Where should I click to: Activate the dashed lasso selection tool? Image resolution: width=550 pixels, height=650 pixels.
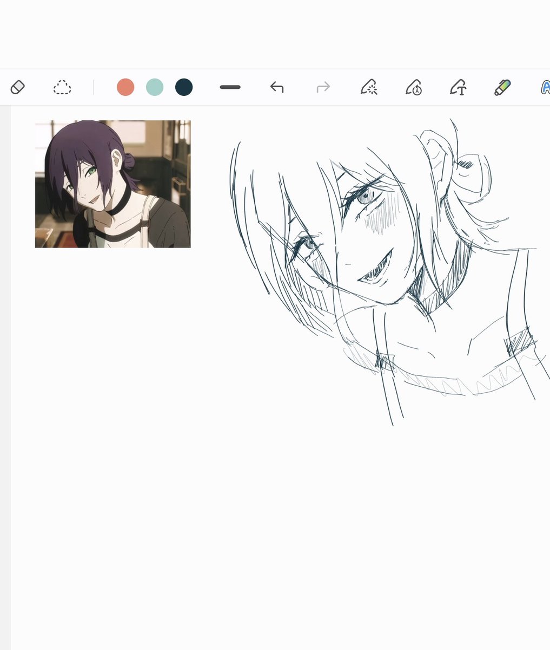click(62, 87)
